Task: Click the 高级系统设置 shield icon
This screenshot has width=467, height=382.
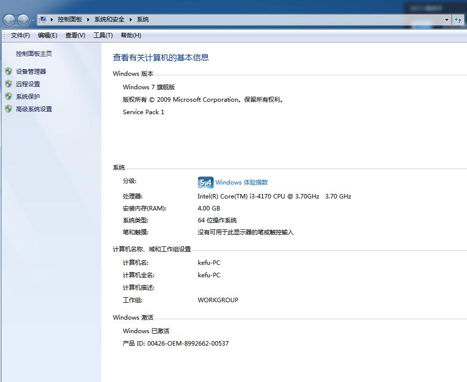Action: point(9,109)
